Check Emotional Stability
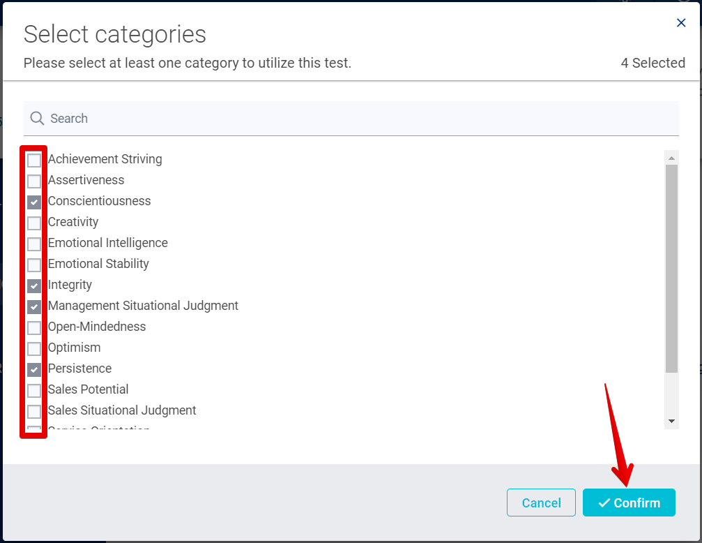 pos(33,265)
